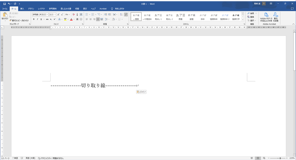Click the Character Shading icon
Screen dimensions: 296x160
pos(77,19)
